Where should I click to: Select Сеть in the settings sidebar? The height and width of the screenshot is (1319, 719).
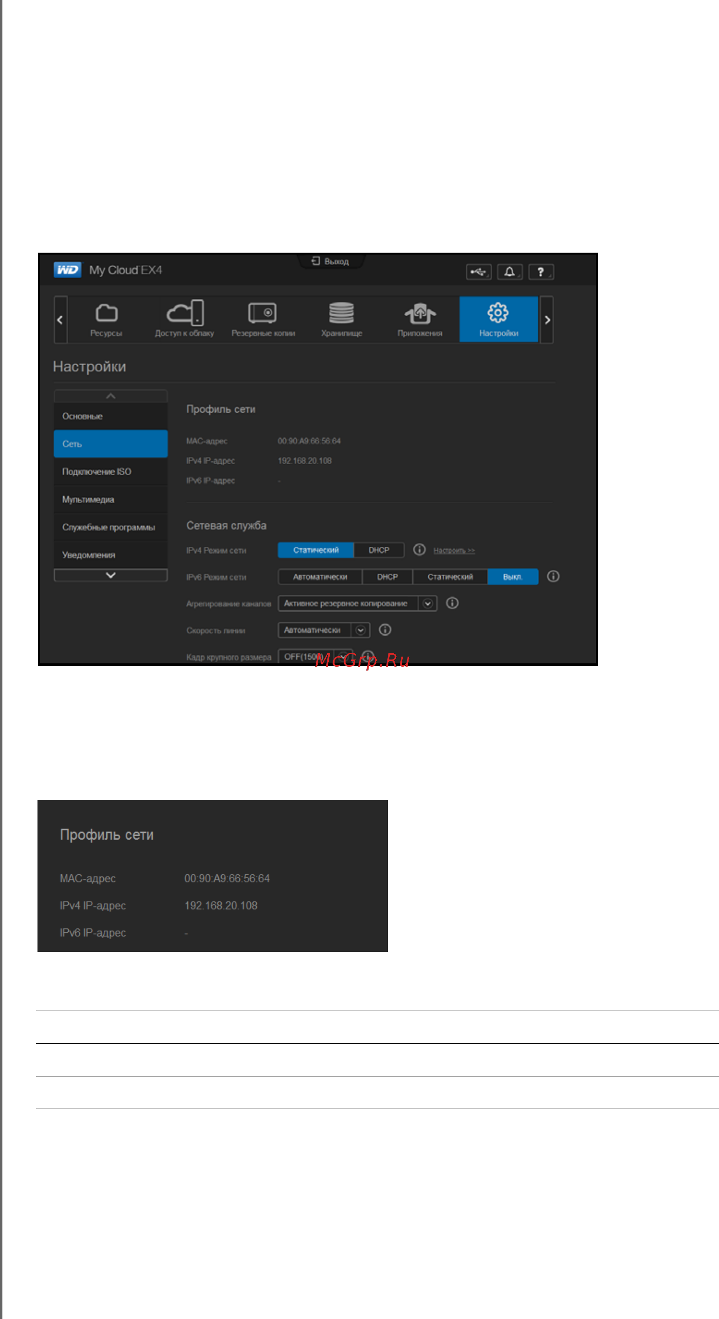point(111,443)
